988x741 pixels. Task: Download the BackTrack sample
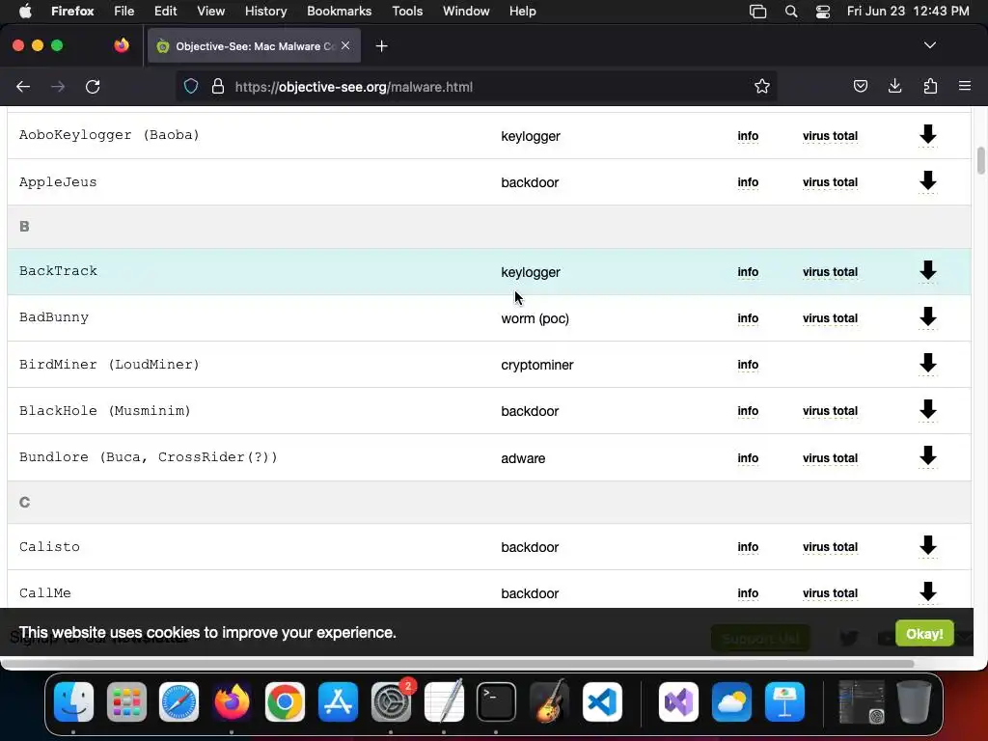927,271
